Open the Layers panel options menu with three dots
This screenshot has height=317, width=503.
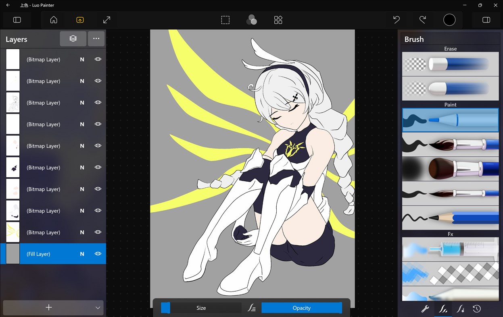coord(96,39)
